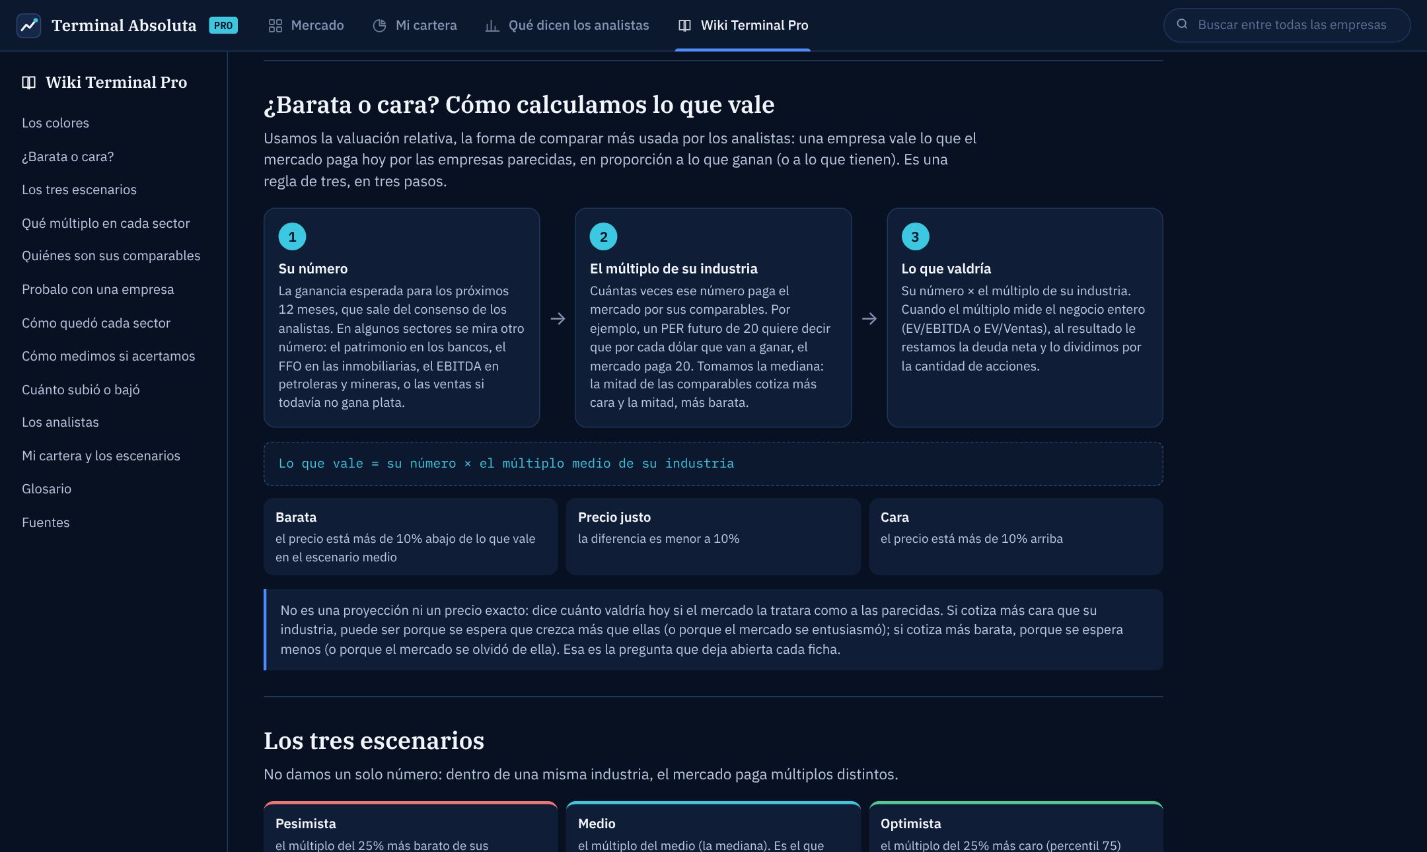Image resolution: width=1427 pixels, height=852 pixels.
Task: Click the No es una proyección note
Action: [x=713, y=629]
